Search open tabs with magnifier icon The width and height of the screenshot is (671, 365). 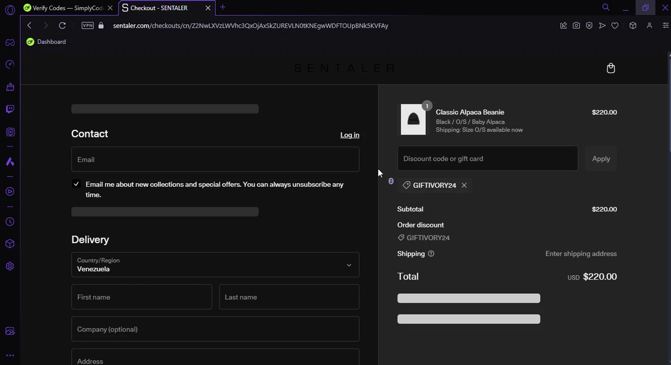click(606, 7)
